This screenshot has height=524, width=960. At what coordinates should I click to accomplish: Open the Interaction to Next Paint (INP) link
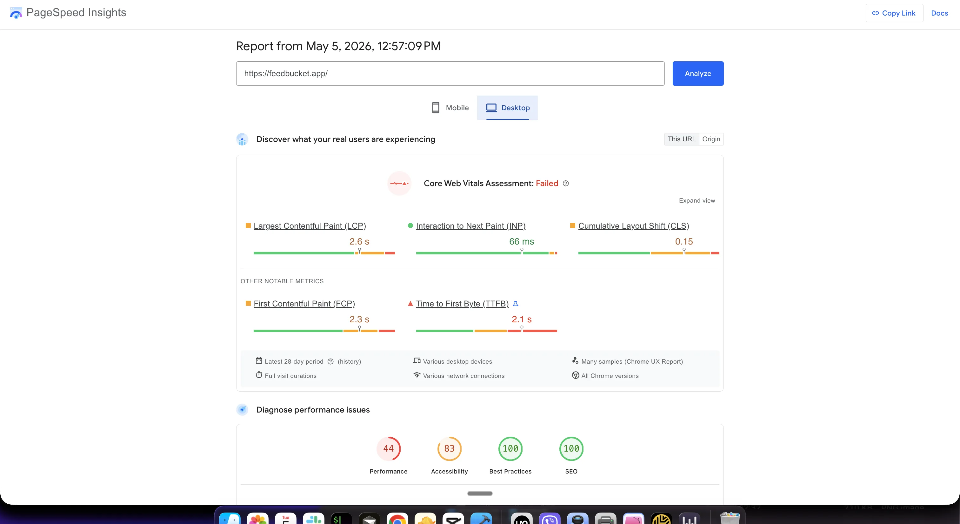click(x=471, y=226)
